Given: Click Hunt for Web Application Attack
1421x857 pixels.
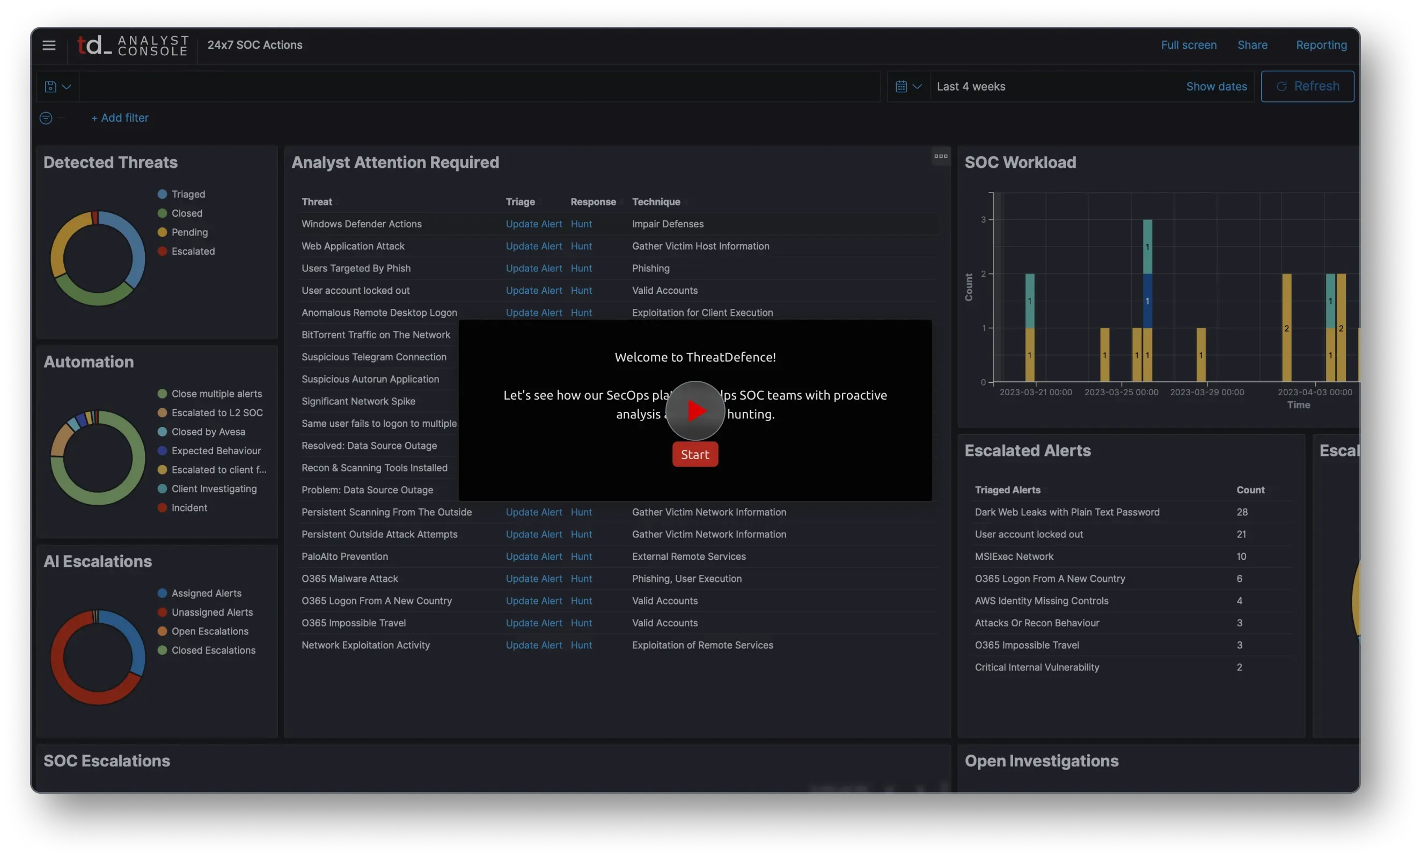Looking at the screenshot, I should [581, 246].
